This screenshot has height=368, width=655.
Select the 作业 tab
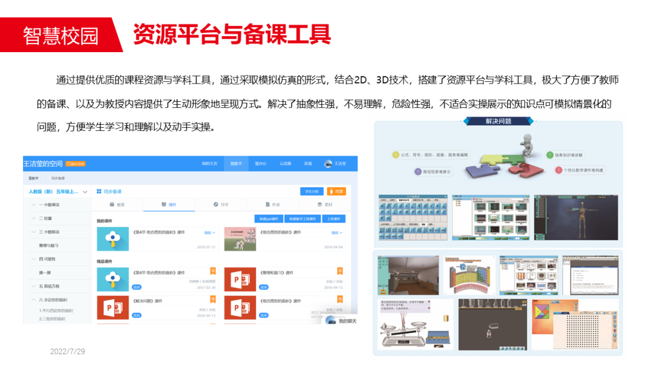[x=267, y=205]
